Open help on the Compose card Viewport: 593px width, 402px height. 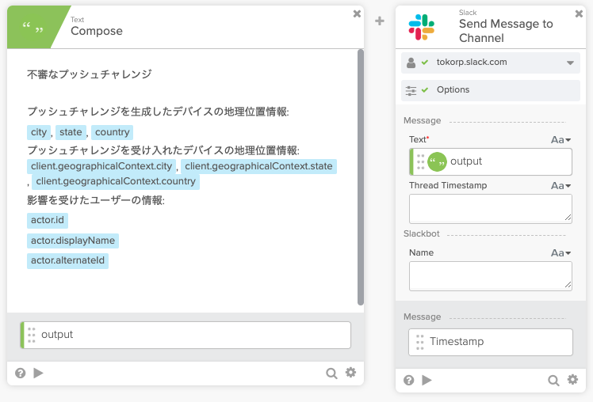20,373
